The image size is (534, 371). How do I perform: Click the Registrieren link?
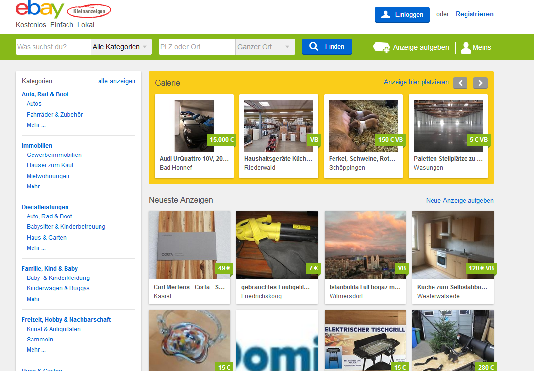point(474,14)
